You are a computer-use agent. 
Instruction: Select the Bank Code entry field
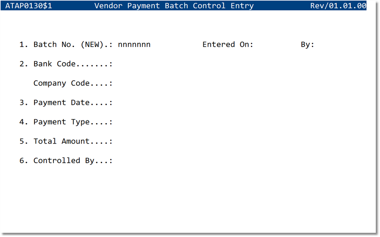point(129,63)
